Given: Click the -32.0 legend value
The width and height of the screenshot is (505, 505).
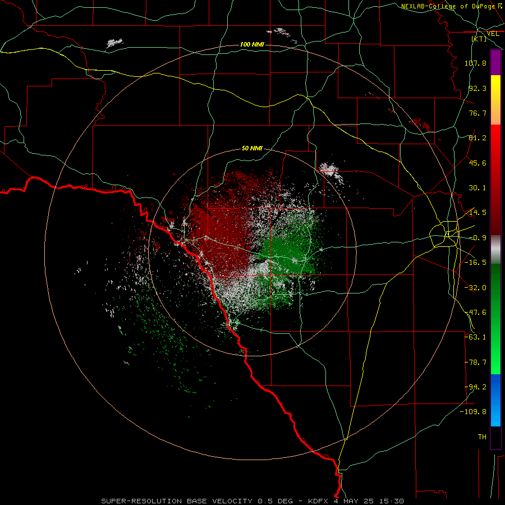Looking at the screenshot, I should pyautogui.click(x=475, y=288).
